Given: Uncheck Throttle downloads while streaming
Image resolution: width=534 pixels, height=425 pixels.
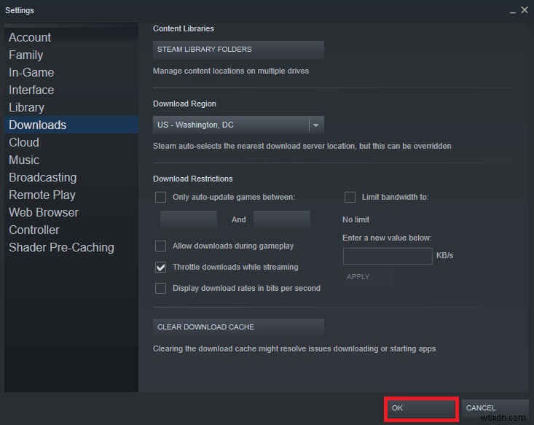Looking at the screenshot, I should [x=160, y=268].
